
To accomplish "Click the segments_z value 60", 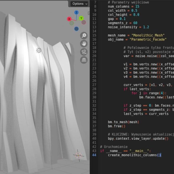I will pos(135,23).
